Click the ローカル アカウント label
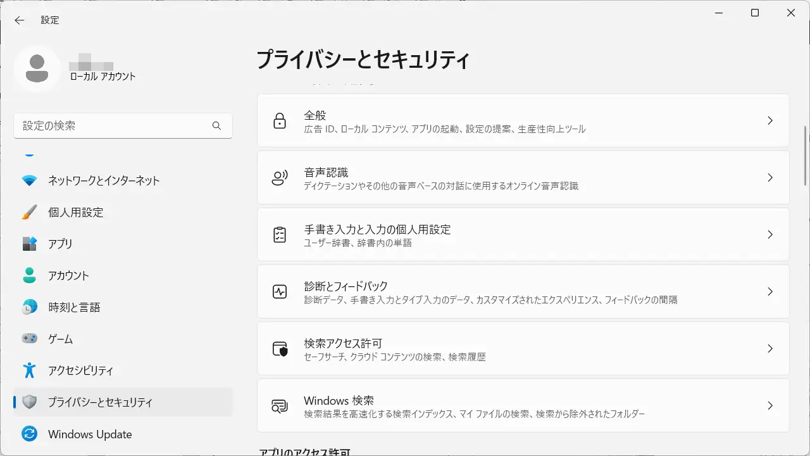 click(x=103, y=77)
